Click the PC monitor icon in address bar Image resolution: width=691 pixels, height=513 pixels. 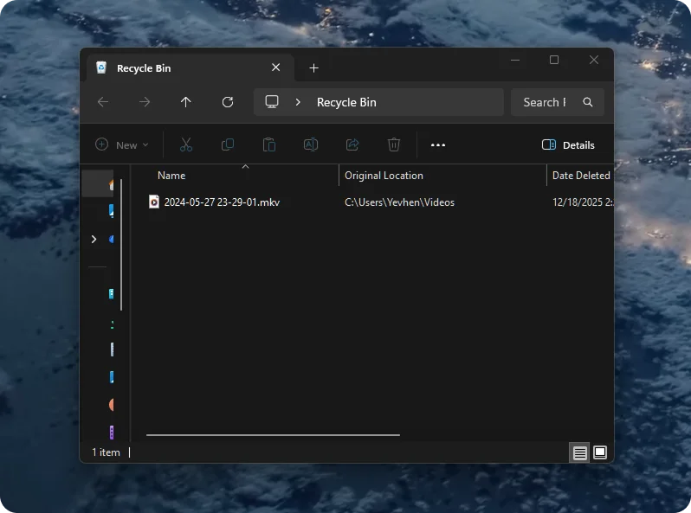(272, 102)
